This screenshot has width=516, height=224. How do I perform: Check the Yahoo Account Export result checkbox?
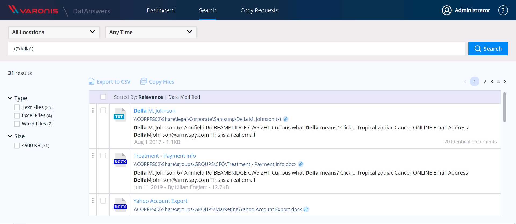point(103,201)
